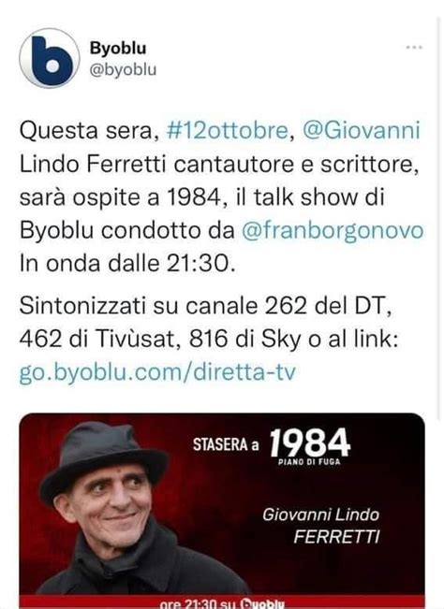Follow the go.byoblu.com/diretta-tv link
This screenshot has height=609, width=444.
(x=157, y=372)
